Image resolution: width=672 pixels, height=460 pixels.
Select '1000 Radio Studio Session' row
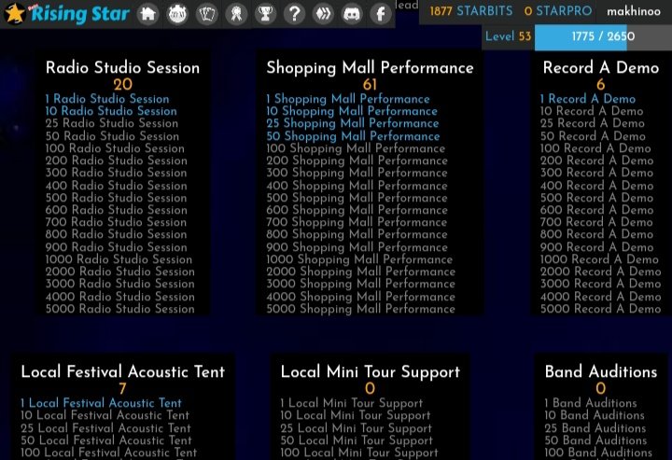(119, 259)
